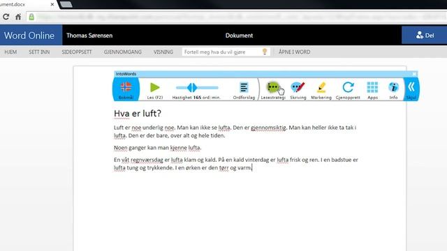Screen dimensions: 447x251
Task: Click the lightbulb icon in search box
Action: pos(265,52)
